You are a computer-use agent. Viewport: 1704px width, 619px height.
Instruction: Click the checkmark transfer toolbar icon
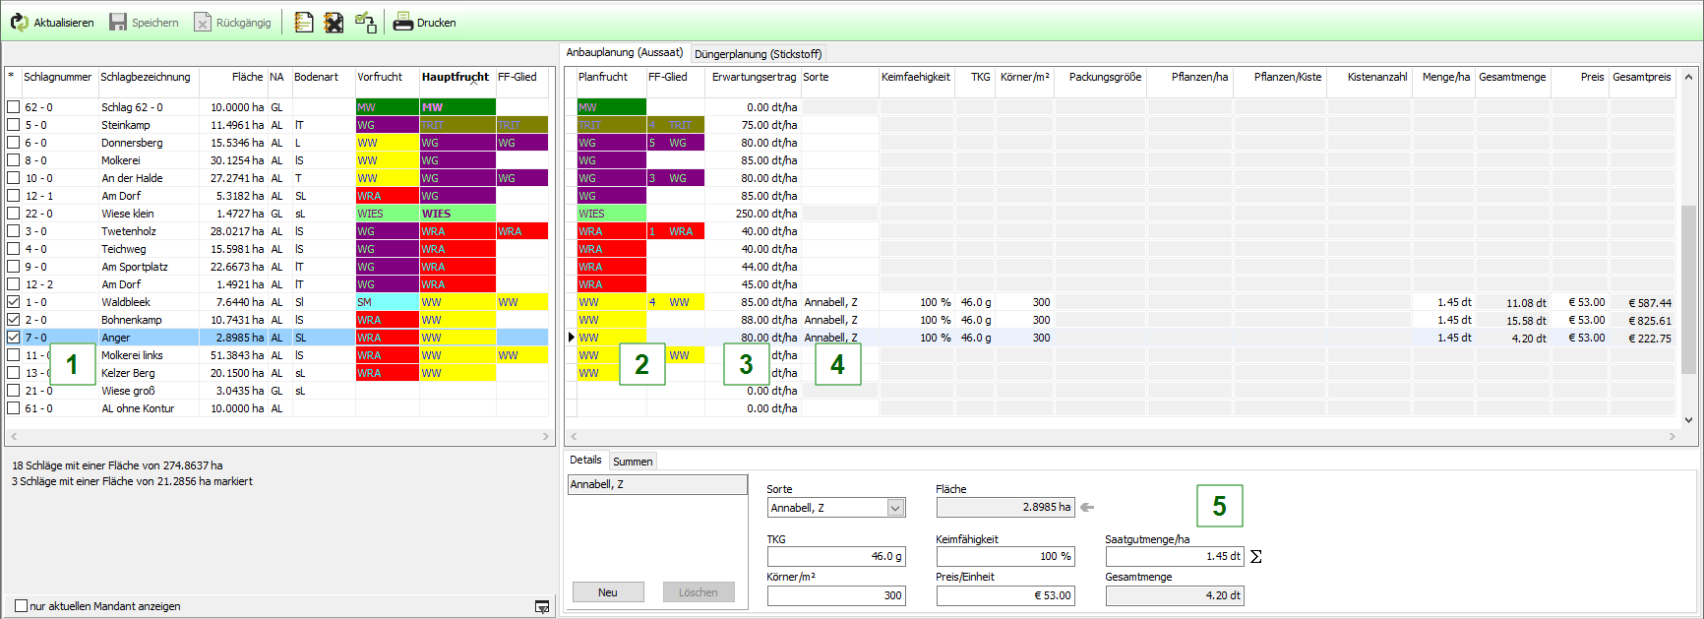click(366, 22)
